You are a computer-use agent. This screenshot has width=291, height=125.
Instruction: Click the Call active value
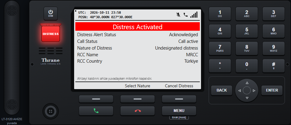[188, 41]
